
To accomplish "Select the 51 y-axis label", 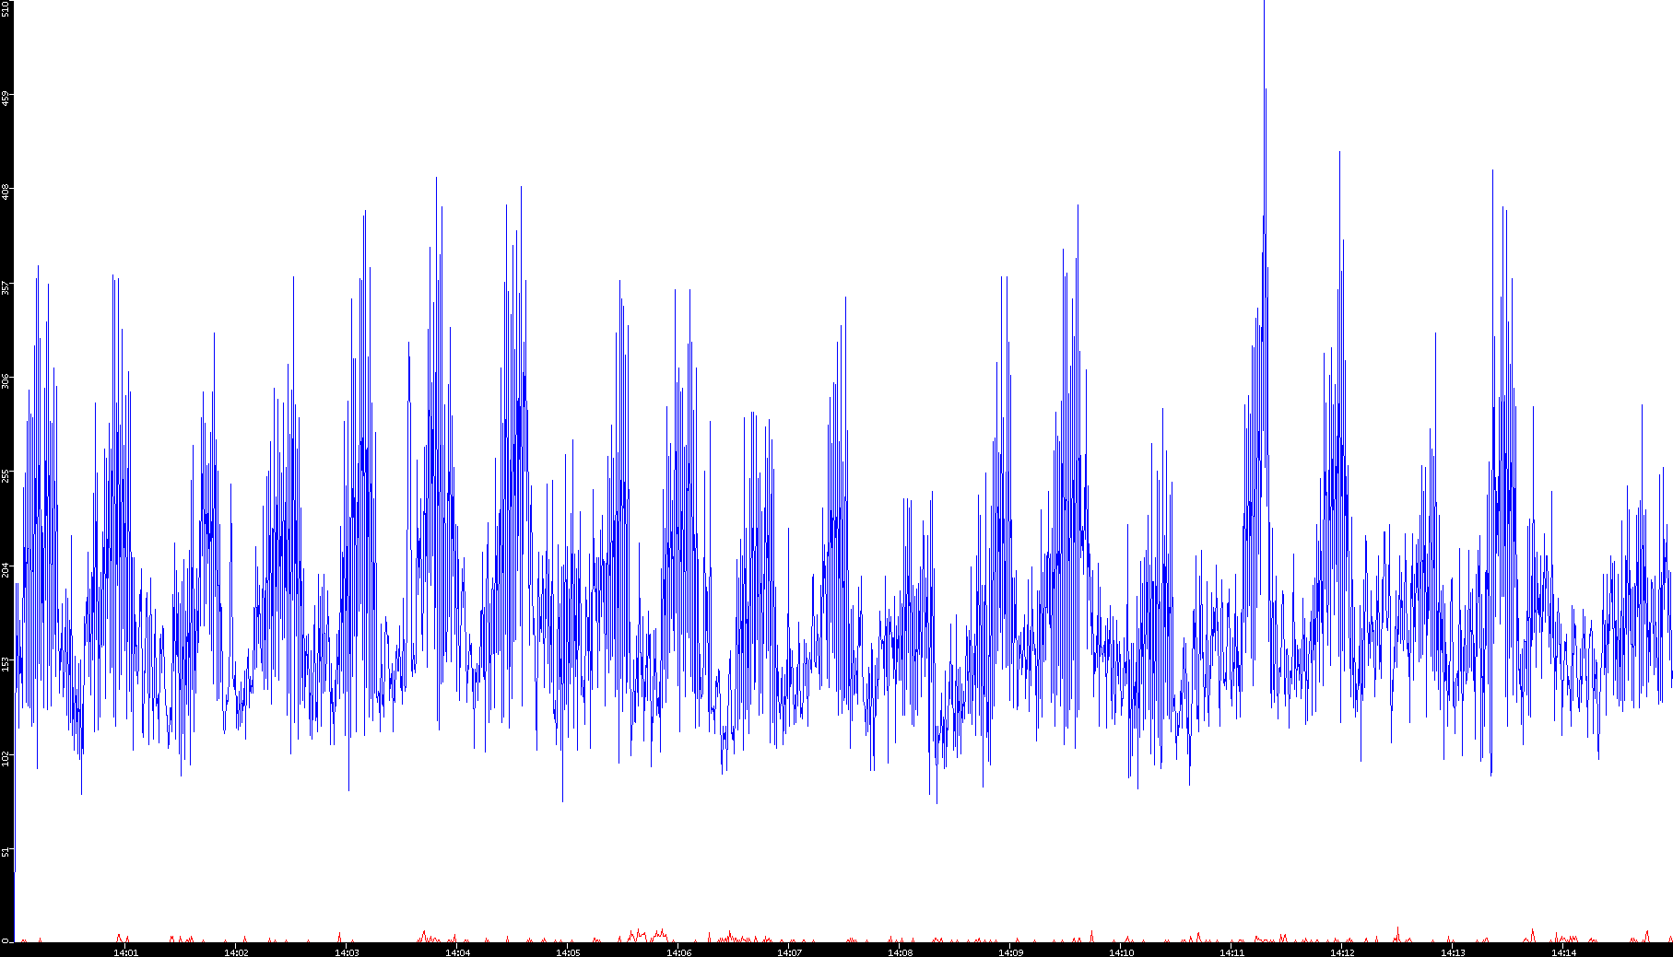I will [6, 852].
